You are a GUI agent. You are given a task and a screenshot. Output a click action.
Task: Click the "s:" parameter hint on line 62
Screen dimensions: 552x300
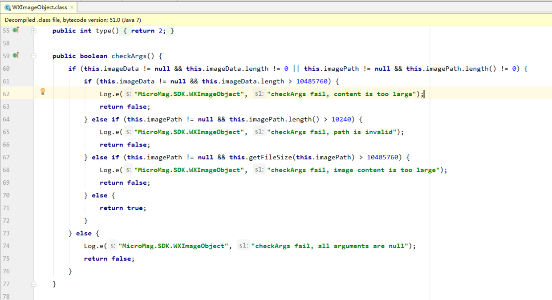pos(128,94)
